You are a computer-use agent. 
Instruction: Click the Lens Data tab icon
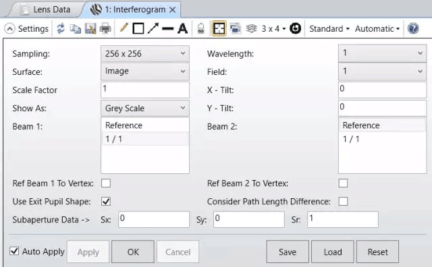pyautogui.click(x=26, y=9)
